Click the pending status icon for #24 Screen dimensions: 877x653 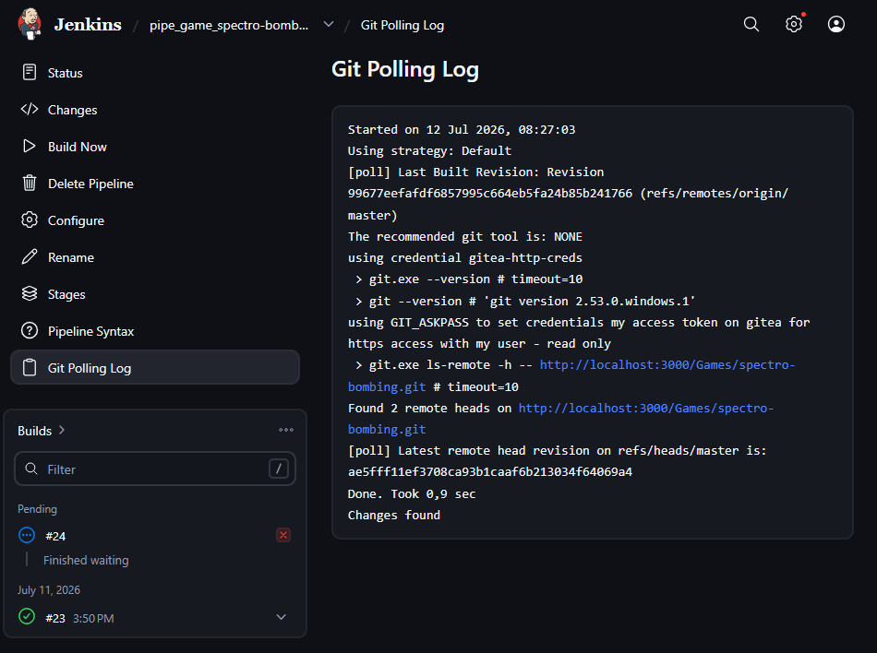pos(27,535)
